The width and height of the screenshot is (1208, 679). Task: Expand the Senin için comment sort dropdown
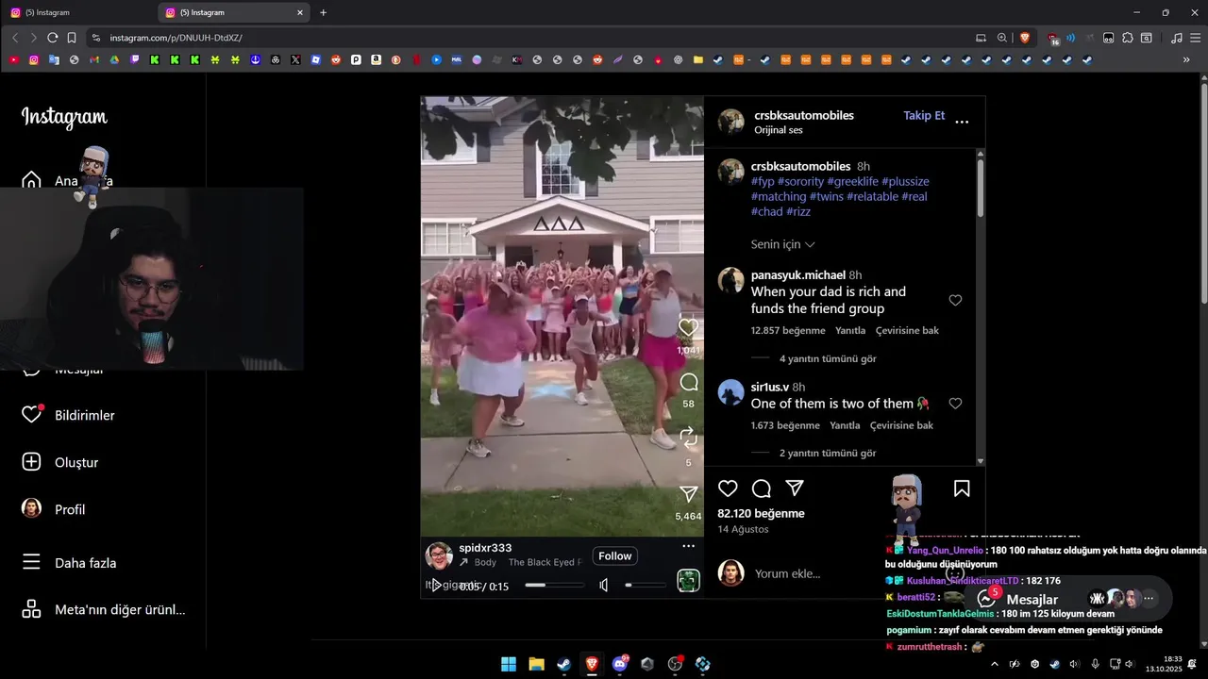(x=783, y=244)
